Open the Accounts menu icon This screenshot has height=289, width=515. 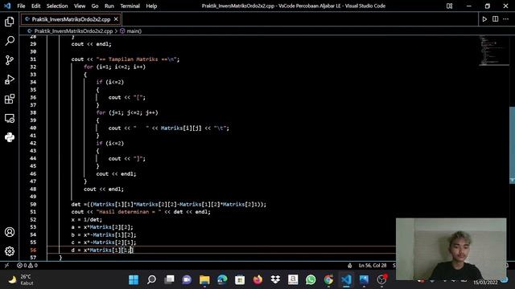pos(10,232)
